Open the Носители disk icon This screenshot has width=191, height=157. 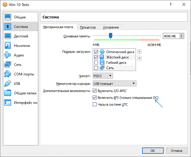tap(8, 45)
